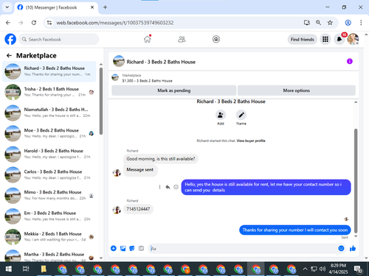Click the 'Thanks for sharing your number' message bubble
Viewport: 369px width, 276px height.
(295, 230)
